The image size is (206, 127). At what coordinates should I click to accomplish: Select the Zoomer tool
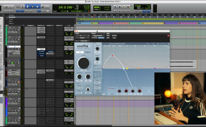point(22,7)
